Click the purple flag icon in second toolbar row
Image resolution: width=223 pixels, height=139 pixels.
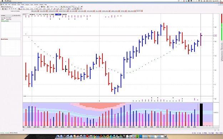[x=81, y=9]
